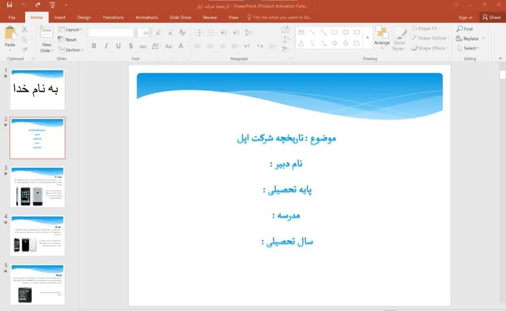Image resolution: width=506 pixels, height=311 pixels.
Task: Collapse the ribbon chevron
Action: [500, 58]
